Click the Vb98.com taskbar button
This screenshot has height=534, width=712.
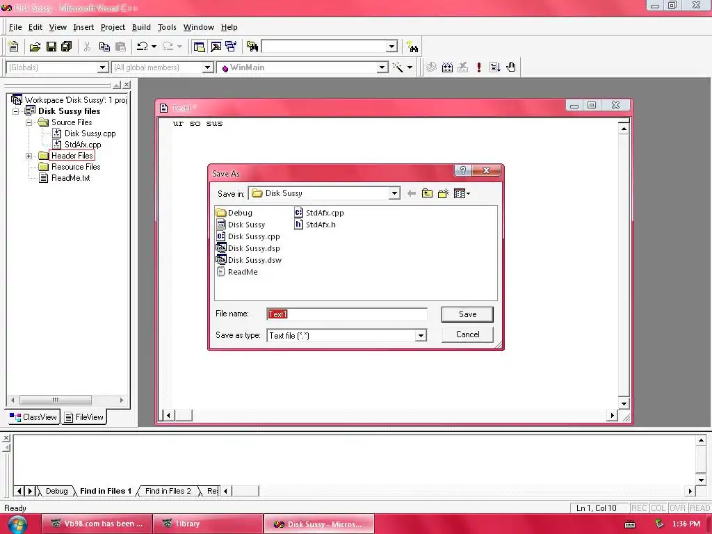(96, 524)
